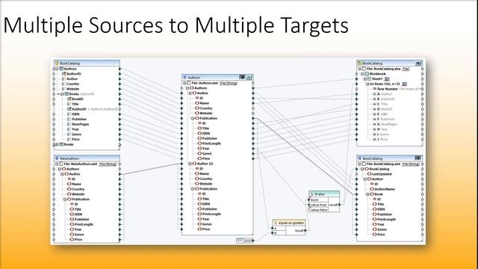
Task: Select File: BookCatalog.xlsx row text
Action: 383,69
